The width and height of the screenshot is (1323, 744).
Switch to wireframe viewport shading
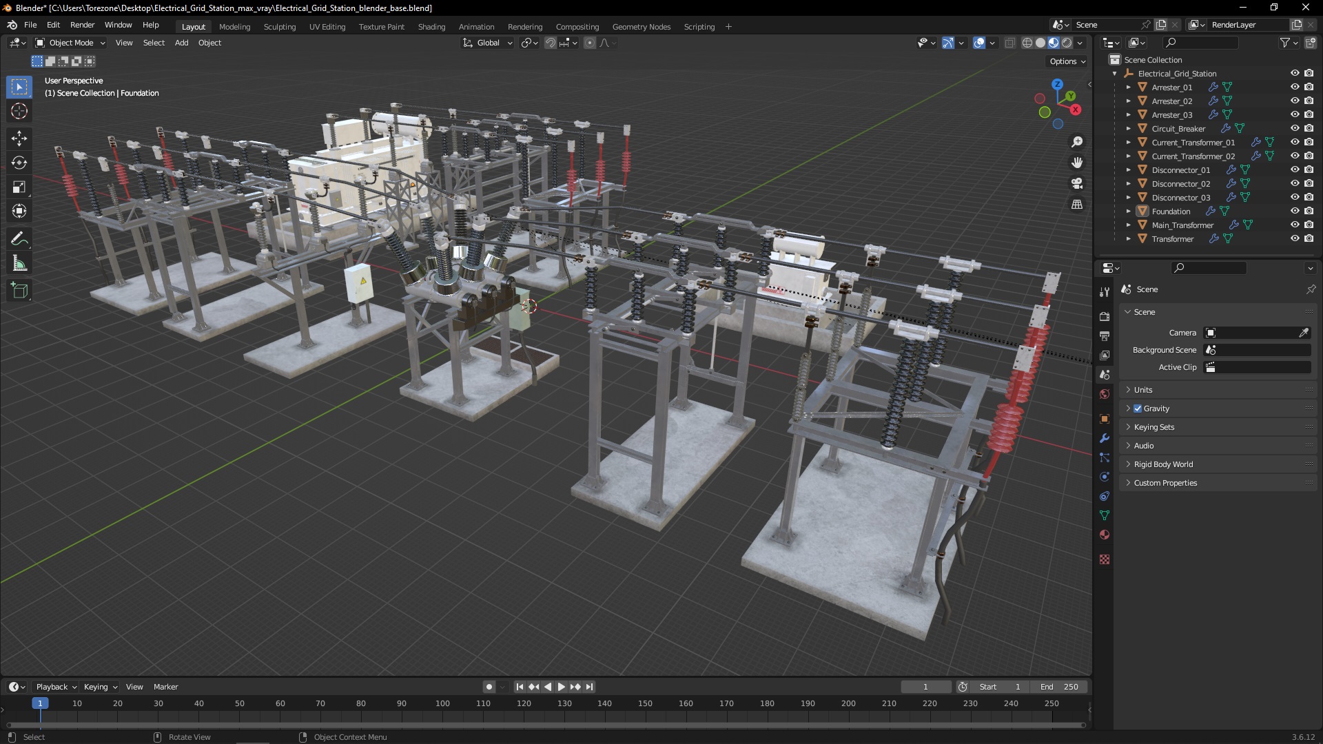(1027, 43)
